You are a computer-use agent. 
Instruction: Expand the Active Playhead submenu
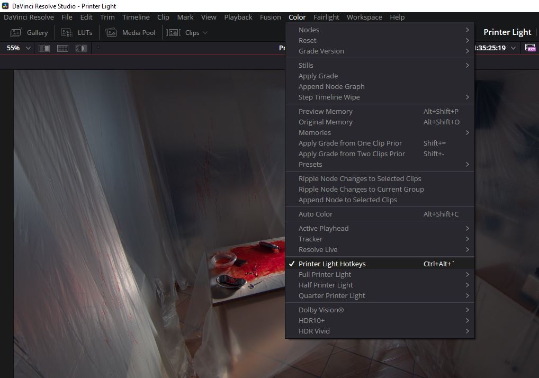(x=380, y=229)
